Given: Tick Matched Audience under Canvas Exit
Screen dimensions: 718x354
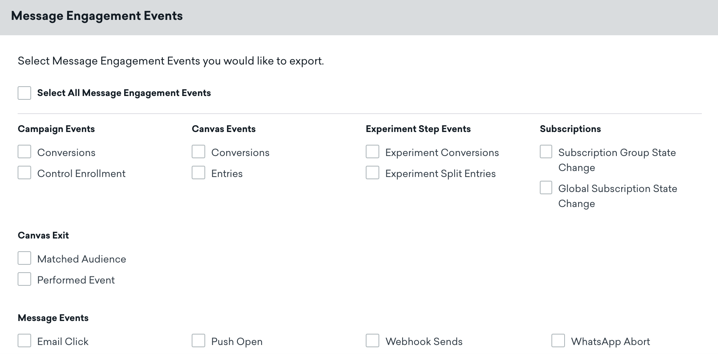Looking at the screenshot, I should pyautogui.click(x=24, y=258).
